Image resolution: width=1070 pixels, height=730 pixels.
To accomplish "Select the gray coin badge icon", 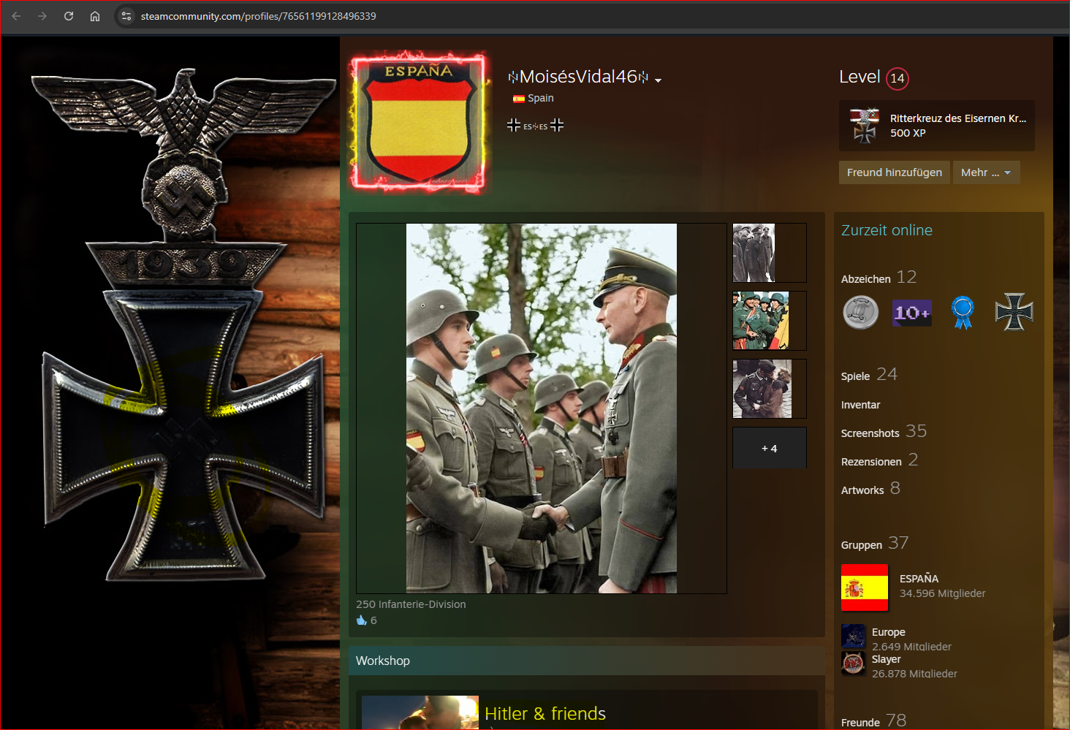I will [861, 313].
